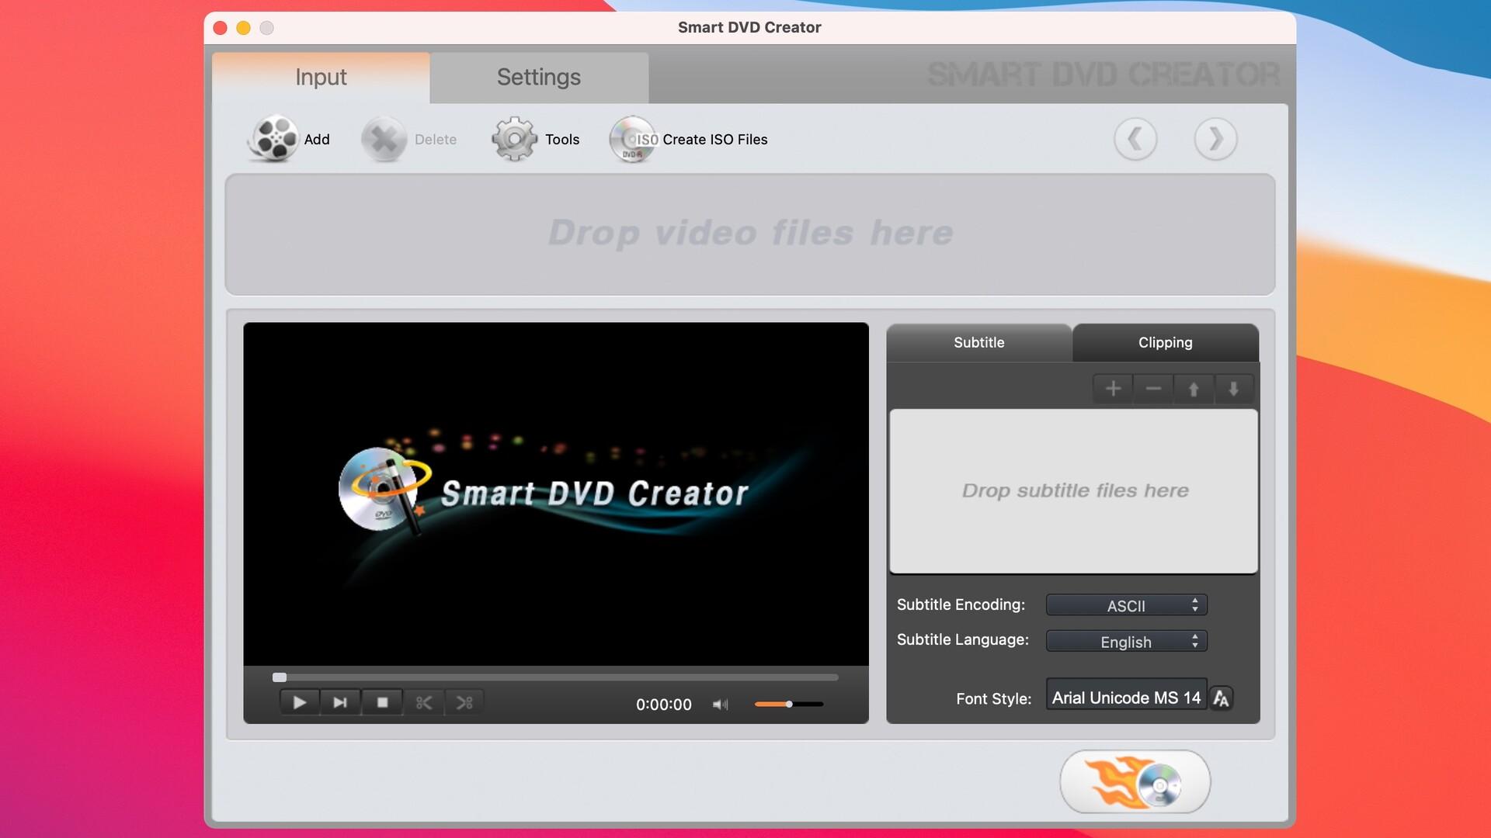This screenshot has height=838, width=1491.
Task: Click the play button in preview
Action: (x=299, y=702)
